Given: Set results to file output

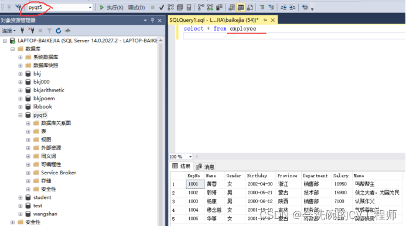Looking at the screenshot, I should [250, 8].
